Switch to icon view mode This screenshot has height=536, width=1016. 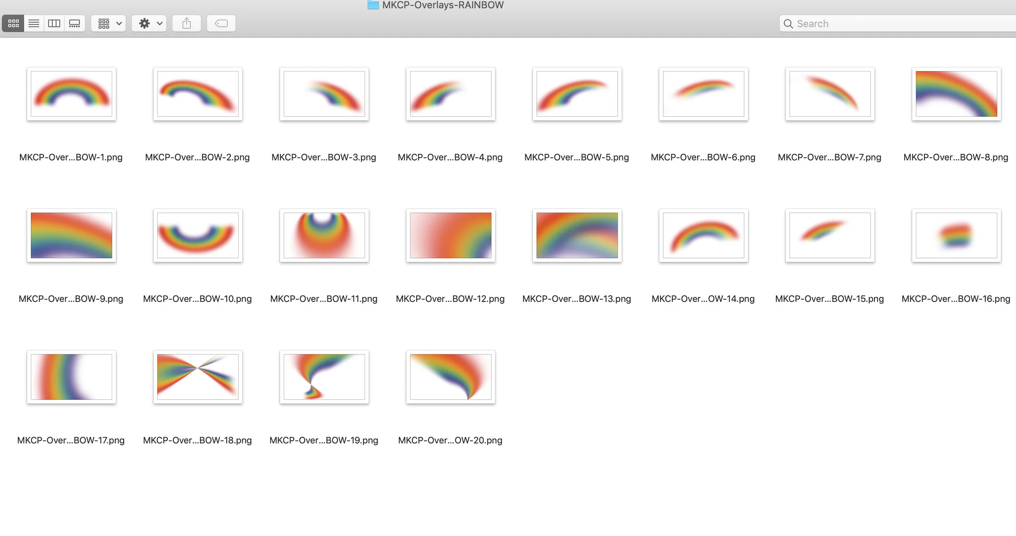[x=13, y=24]
